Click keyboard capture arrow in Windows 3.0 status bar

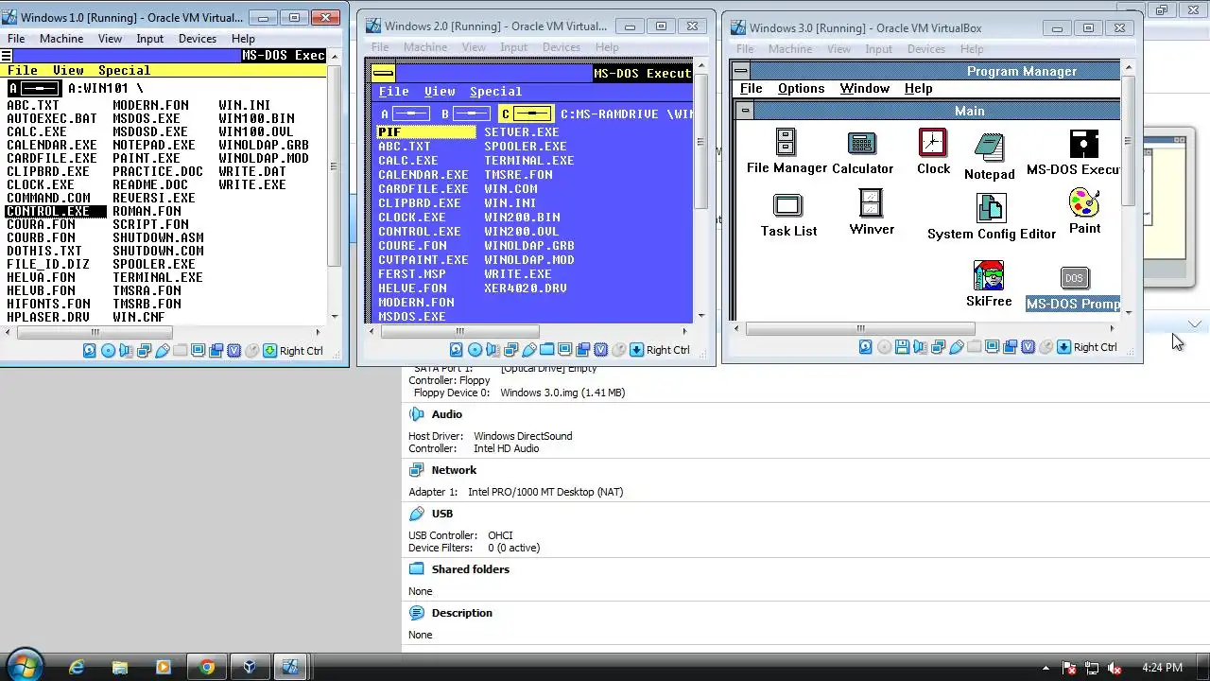point(1063,347)
